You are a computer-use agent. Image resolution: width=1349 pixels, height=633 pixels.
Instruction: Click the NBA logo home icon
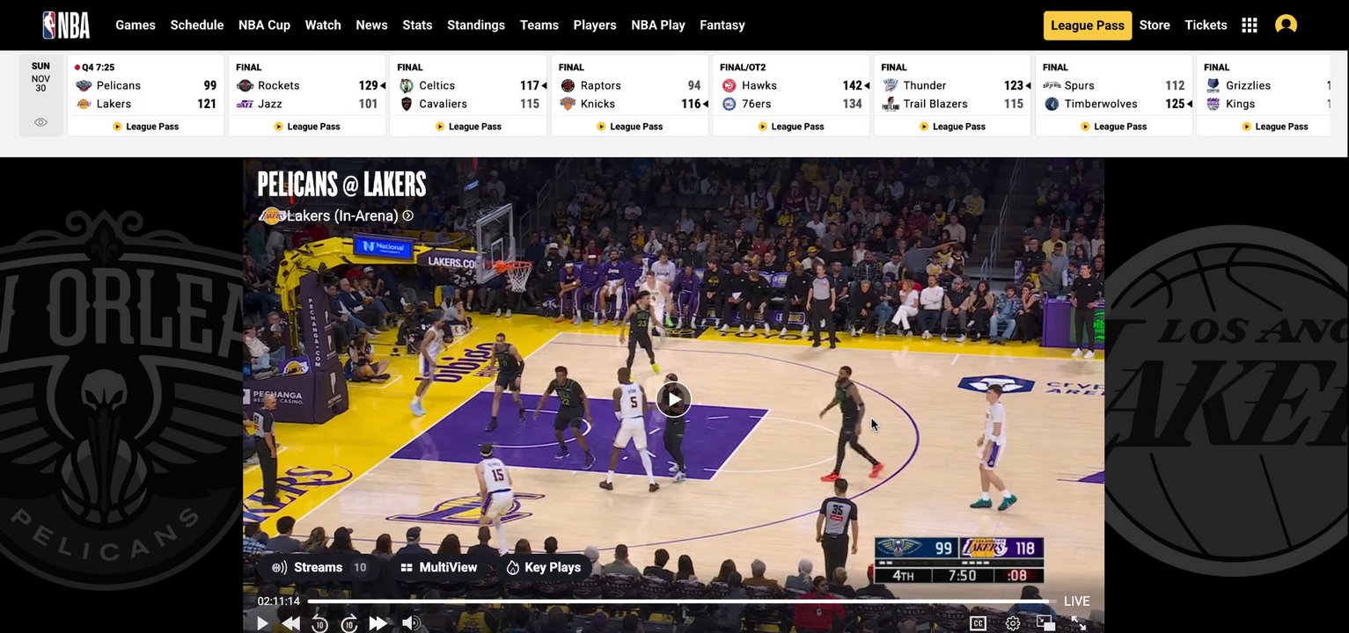click(66, 25)
